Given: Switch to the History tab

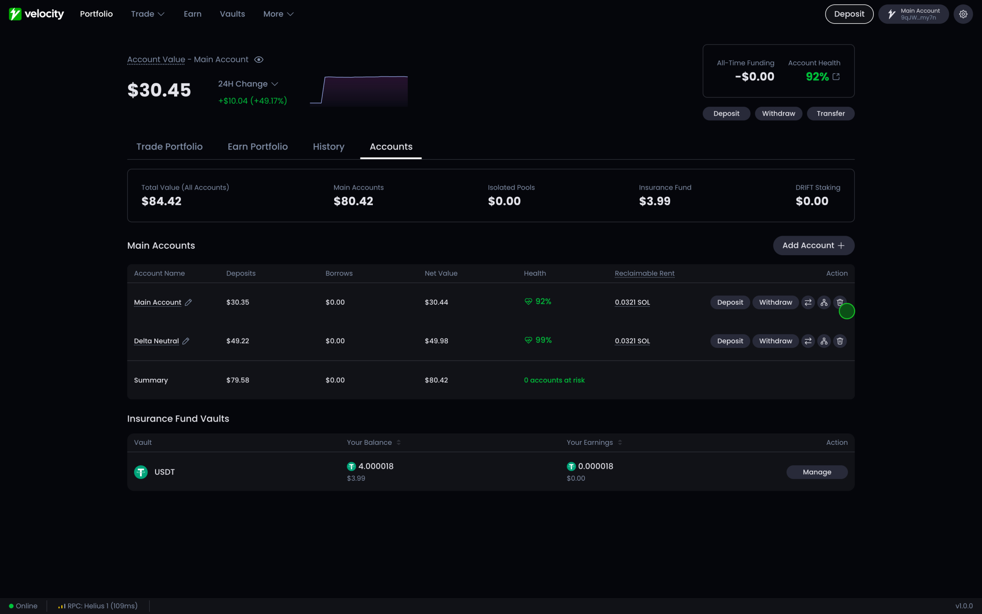Looking at the screenshot, I should (328, 147).
